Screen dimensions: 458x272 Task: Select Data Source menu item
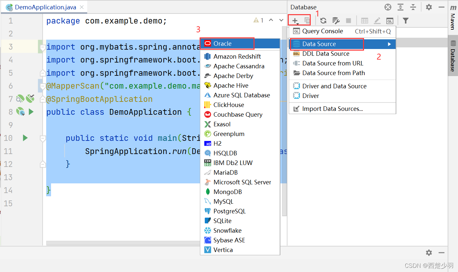tap(342, 44)
